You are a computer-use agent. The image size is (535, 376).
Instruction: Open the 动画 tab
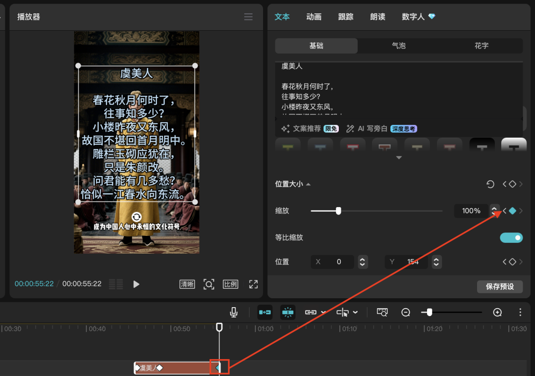(314, 16)
